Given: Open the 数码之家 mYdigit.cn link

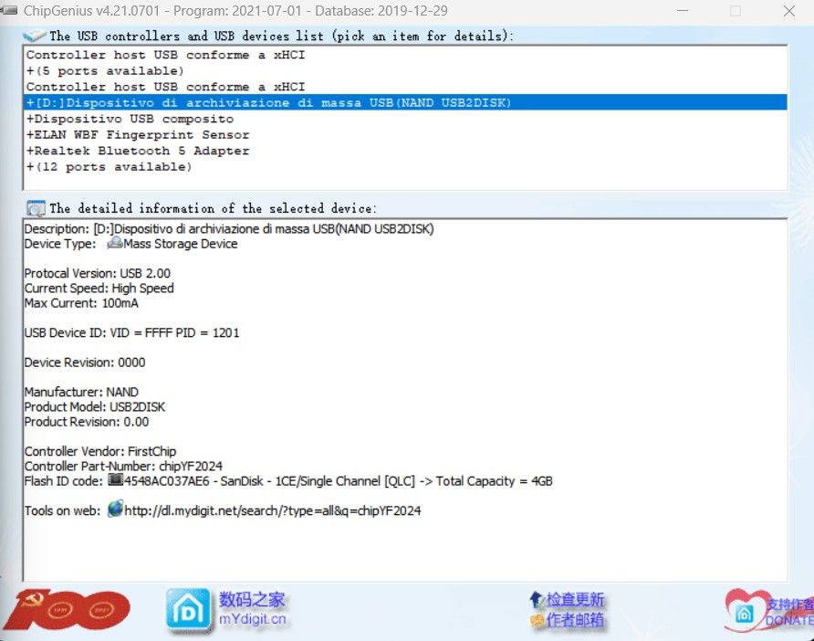Looking at the screenshot, I should click(x=252, y=609).
